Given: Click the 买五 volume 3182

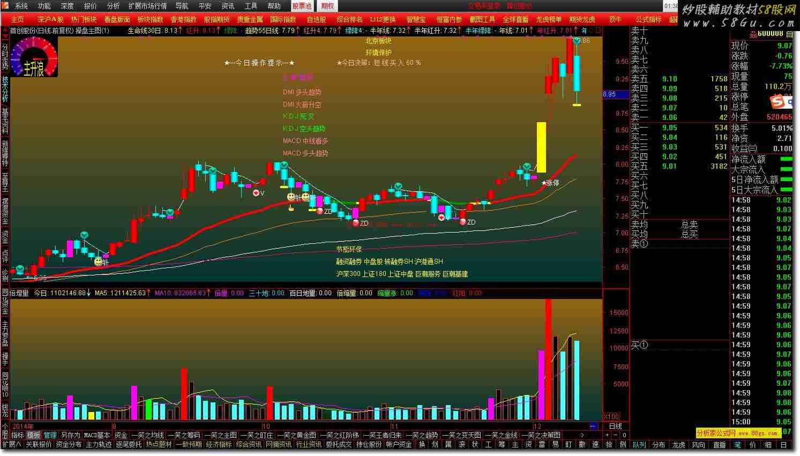Looking at the screenshot, I should 719,166.
